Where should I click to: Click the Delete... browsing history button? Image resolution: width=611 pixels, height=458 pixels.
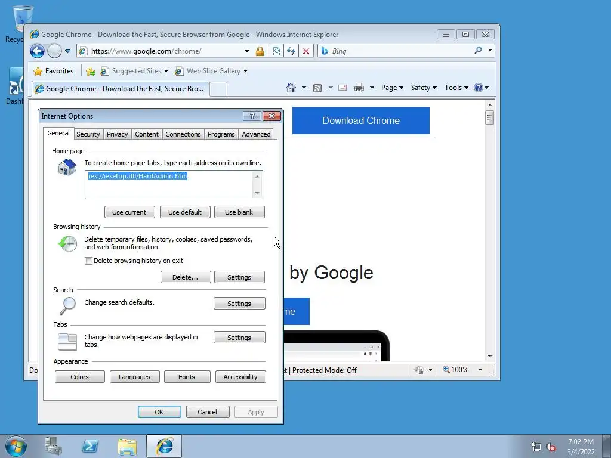(186, 277)
